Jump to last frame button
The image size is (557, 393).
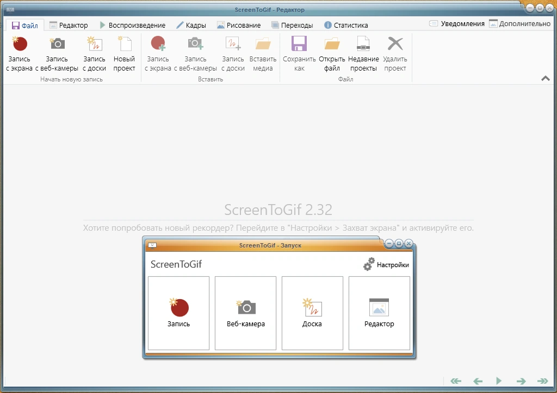tap(543, 381)
